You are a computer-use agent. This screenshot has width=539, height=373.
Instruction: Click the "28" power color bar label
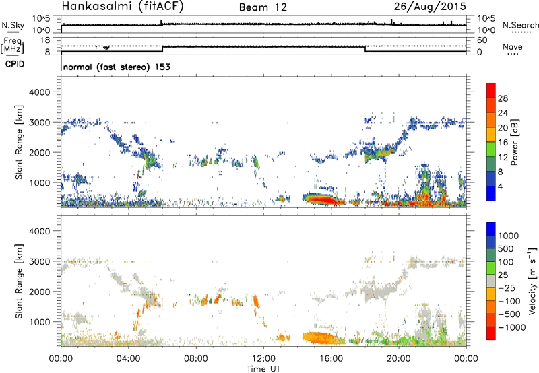(503, 98)
